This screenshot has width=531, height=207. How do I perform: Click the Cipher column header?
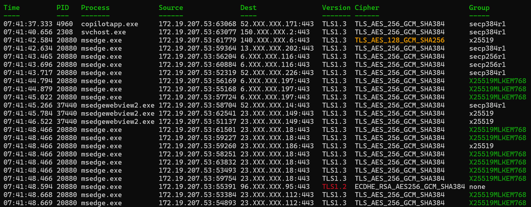(x=367, y=7)
